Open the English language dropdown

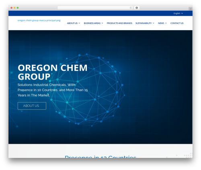[x=178, y=13]
